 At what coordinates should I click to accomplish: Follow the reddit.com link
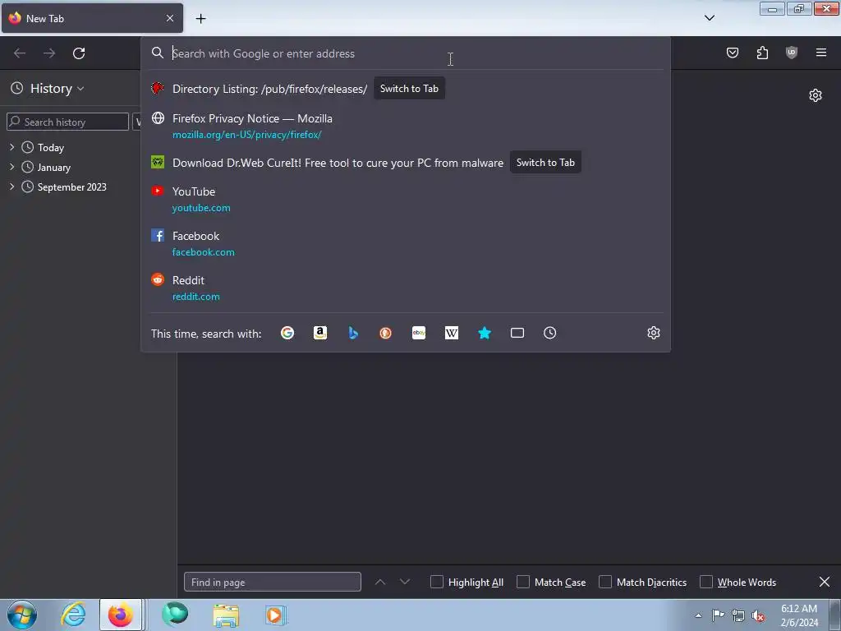pyautogui.click(x=195, y=297)
